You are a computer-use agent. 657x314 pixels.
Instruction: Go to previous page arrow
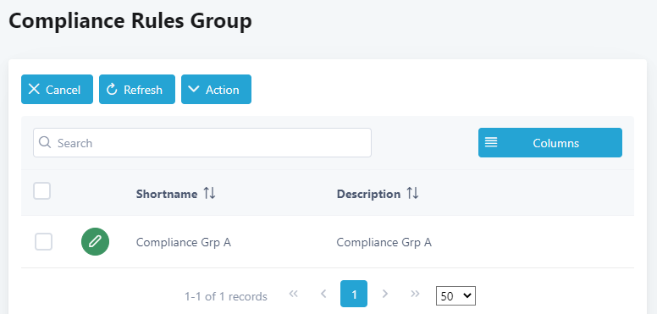click(x=323, y=294)
